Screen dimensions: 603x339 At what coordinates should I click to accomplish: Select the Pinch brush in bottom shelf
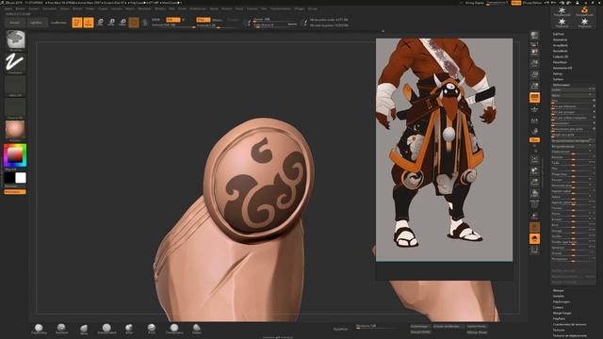click(152, 329)
